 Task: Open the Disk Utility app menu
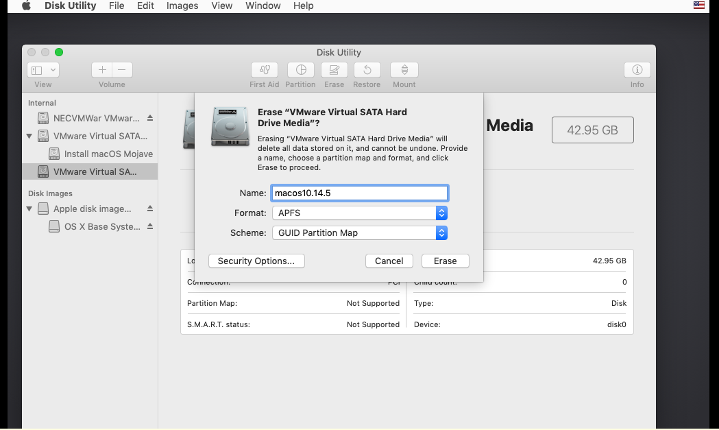click(70, 5)
